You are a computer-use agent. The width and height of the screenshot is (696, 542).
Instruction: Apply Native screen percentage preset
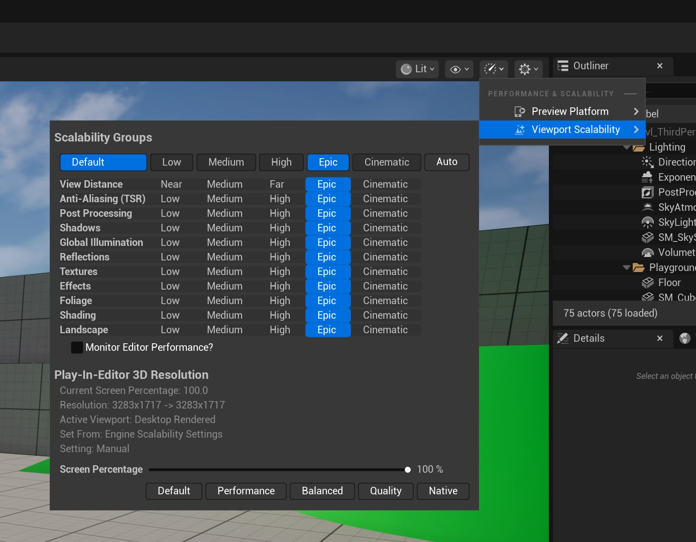[x=443, y=491]
